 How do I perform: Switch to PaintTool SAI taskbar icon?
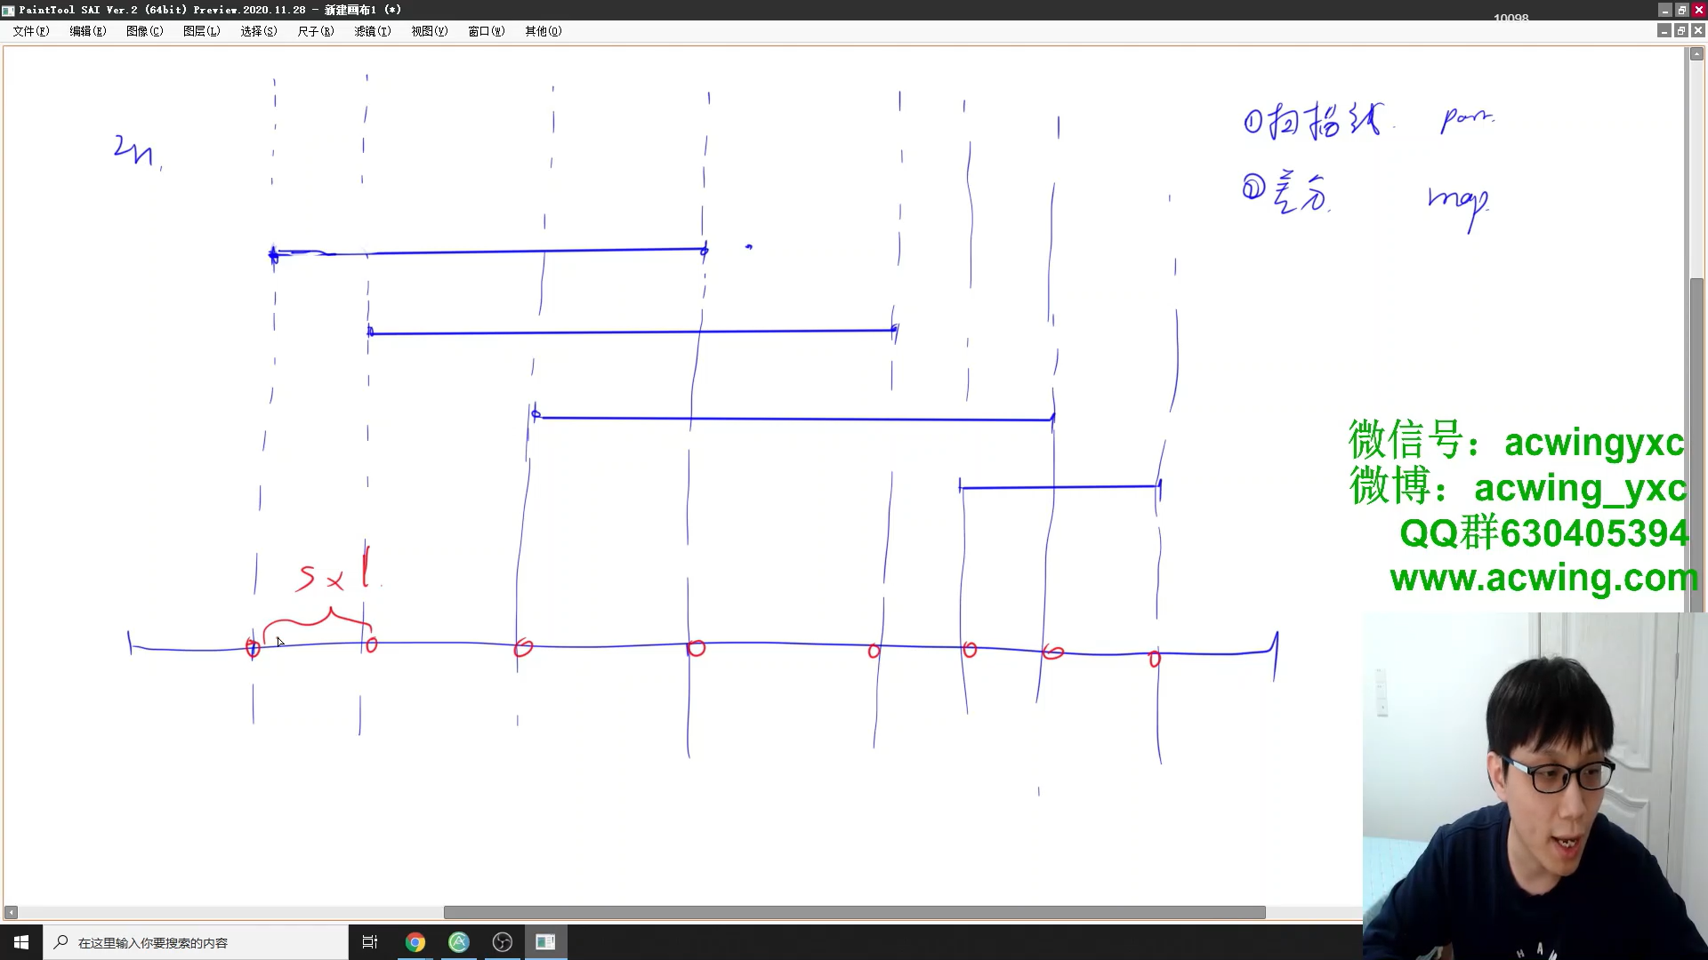[x=545, y=942]
